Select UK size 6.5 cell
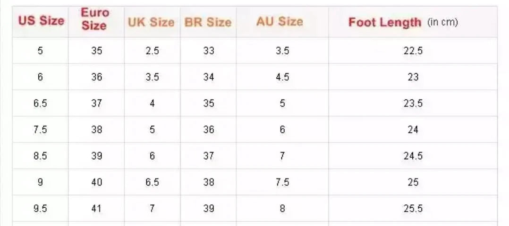The height and width of the screenshot is (226, 509). point(152,182)
